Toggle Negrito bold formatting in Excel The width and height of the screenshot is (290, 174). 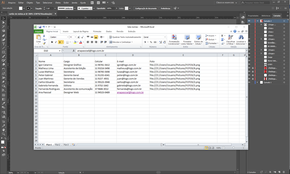pyautogui.click(x=52, y=42)
